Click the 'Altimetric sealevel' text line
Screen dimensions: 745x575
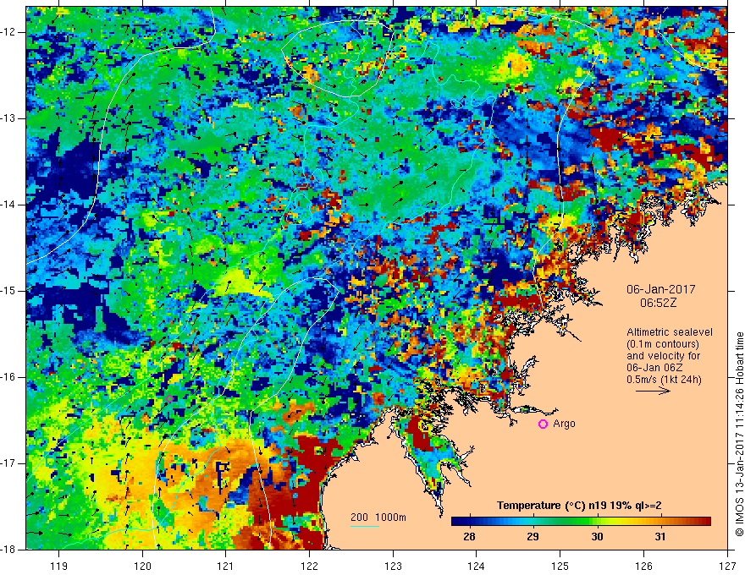(x=670, y=332)
